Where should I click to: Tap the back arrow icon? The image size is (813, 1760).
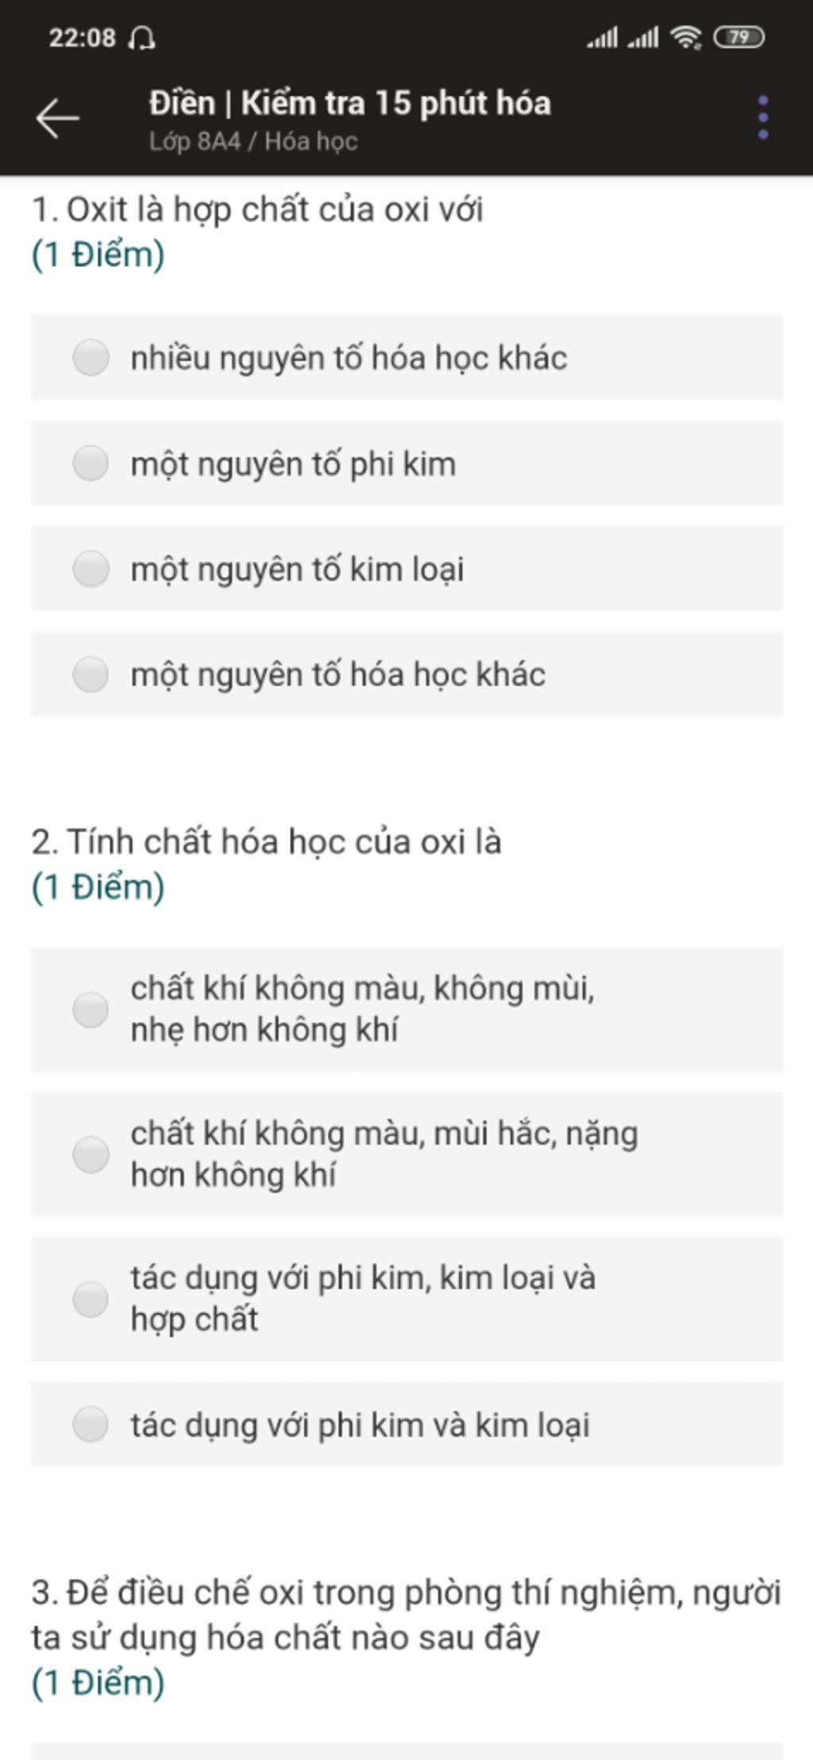pos(57,118)
